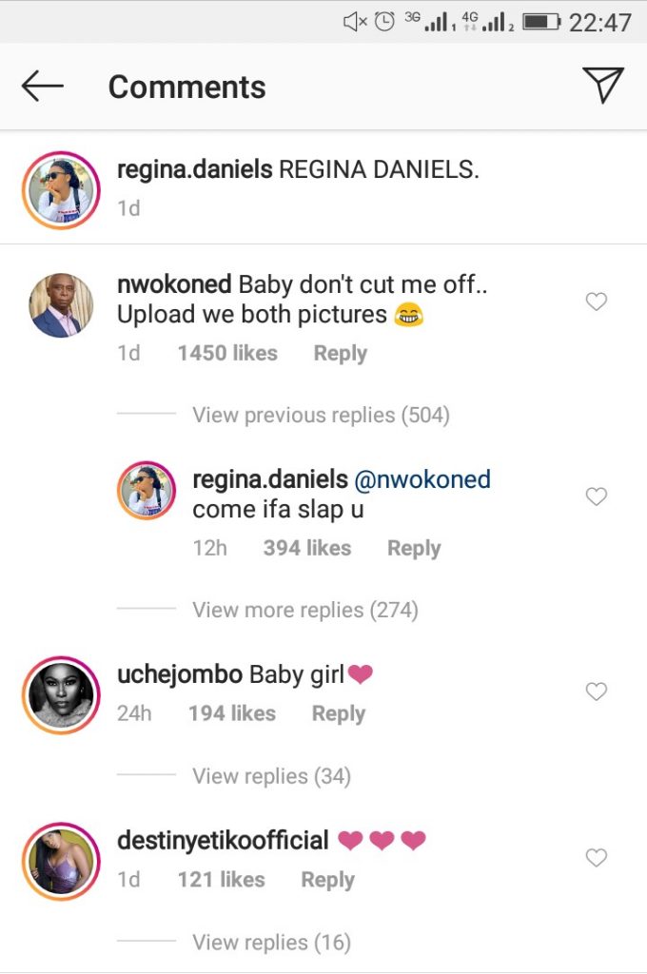
Task: Expand View more replies (274)
Action: pyautogui.click(x=304, y=610)
